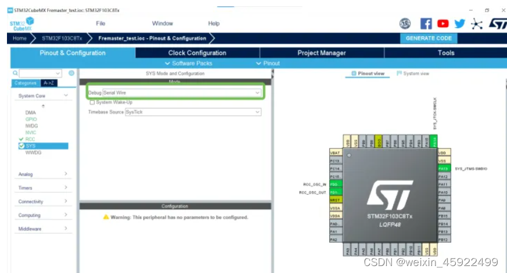Select RCC in System Core list
The image size is (507, 273).
coord(30,139)
